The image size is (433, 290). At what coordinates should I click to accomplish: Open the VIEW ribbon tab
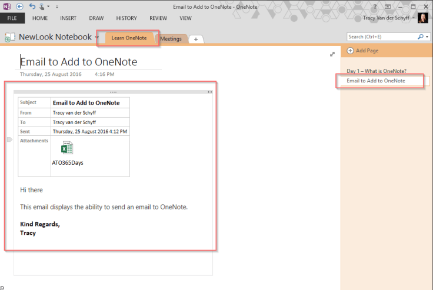point(185,18)
